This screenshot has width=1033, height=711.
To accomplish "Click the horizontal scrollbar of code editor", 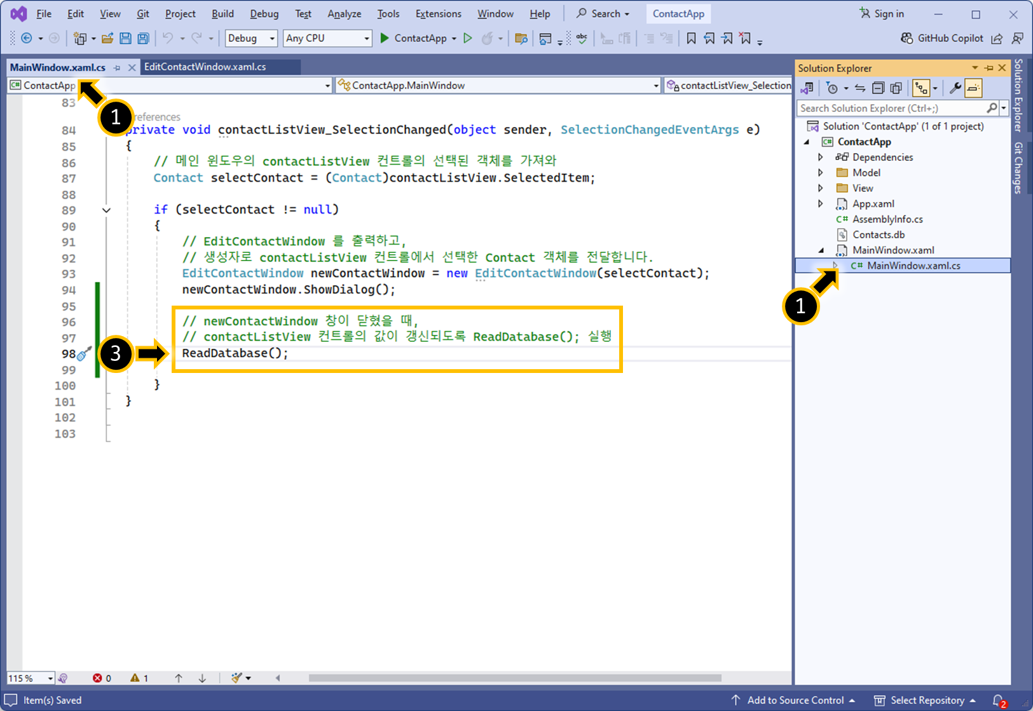I will pyautogui.click(x=515, y=678).
